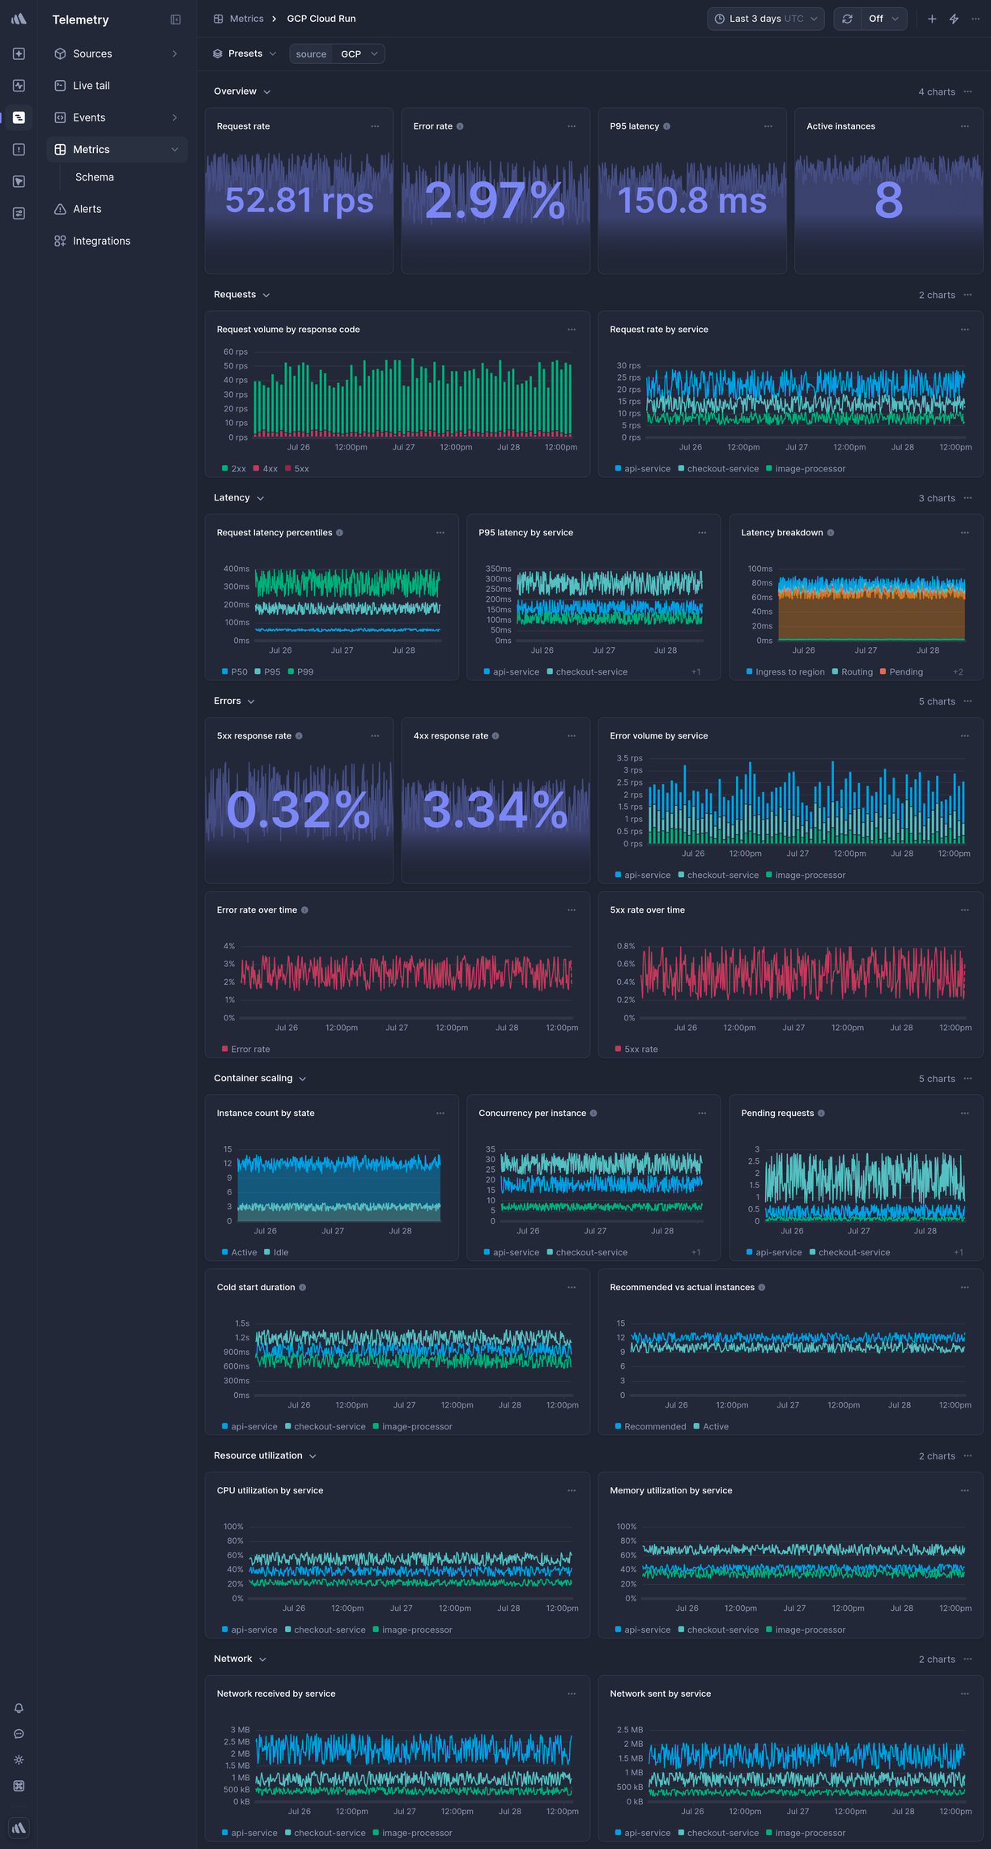The height and width of the screenshot is (1849, 991).
Task: Toggle Idle series in Instance count legend
Action: click(x=276, y=1253)
